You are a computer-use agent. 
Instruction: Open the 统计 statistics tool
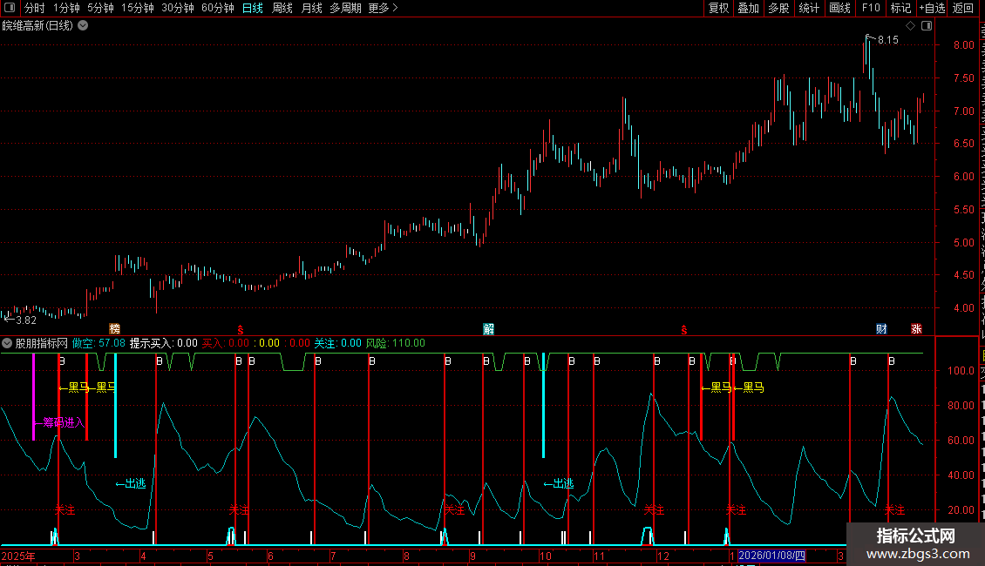click(x=809, y=8)
